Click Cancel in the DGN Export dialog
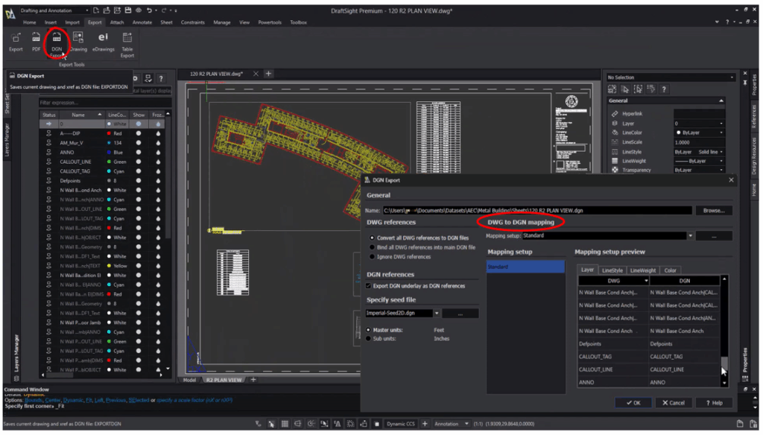The height and width of the screenshot is (435, 763). click(x=673, y=403)
